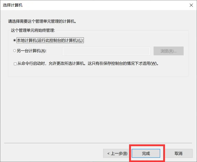Click the < arrow on the 上一步 button
Viewport: 197px width, 162px height.
coord(108,153)
